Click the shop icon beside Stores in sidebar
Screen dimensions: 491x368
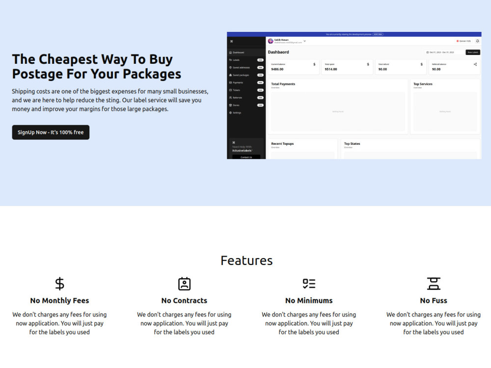pos(230,105)
